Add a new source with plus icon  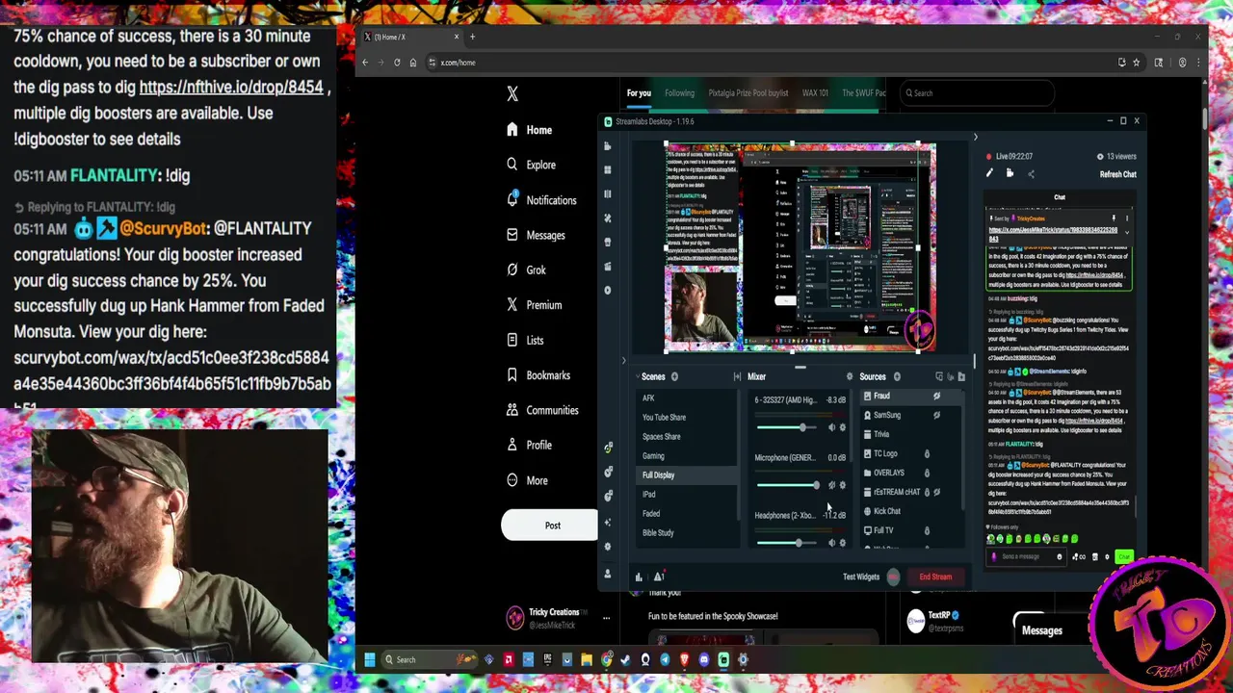tap(897, 376)
